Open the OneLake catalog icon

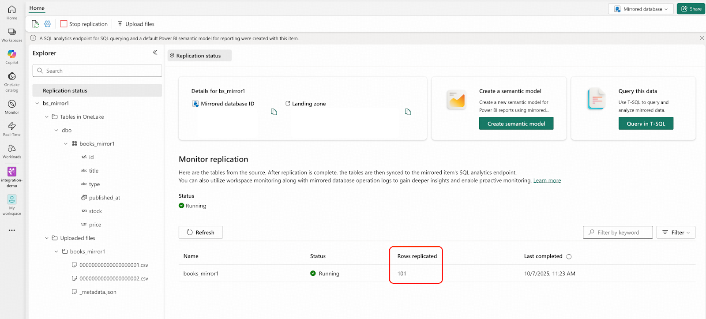point(12,77)
